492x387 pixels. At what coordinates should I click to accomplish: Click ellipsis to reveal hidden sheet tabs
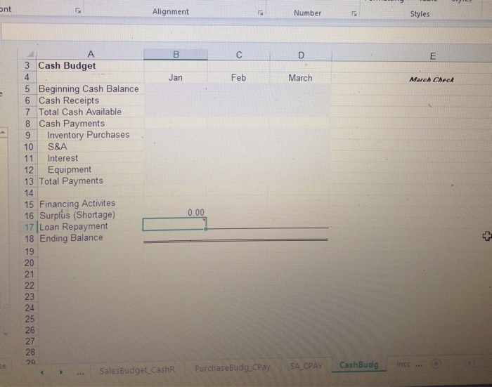pos(80,373)
